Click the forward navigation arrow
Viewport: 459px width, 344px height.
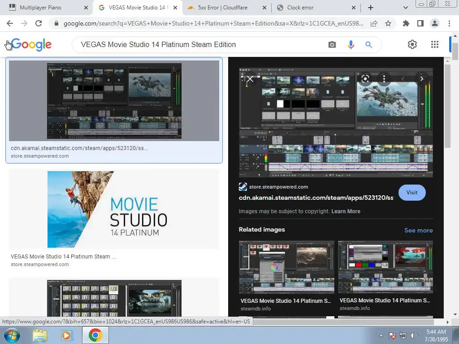24,23
